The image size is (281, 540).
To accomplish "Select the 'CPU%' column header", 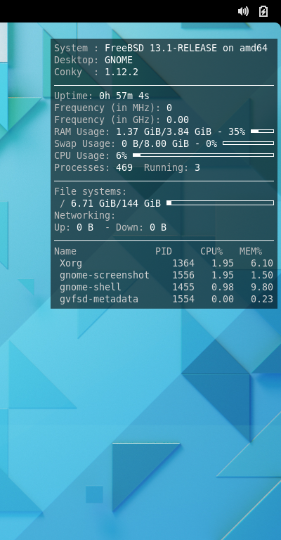I will pyautogui.click(x=211, y=252).
